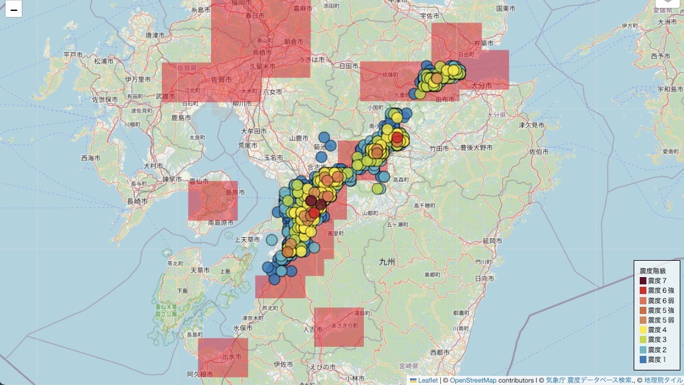This screenshot has width=684, height=385.
Task: Select the red rectangle over 出水市
Action: pyautogui.click(x=223, y=358)
